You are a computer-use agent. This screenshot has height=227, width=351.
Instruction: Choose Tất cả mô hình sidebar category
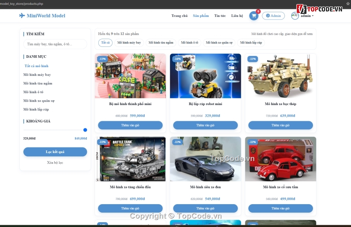click(x=37, y=66)
